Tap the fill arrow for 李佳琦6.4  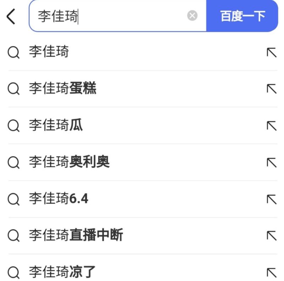pos(271,199)
